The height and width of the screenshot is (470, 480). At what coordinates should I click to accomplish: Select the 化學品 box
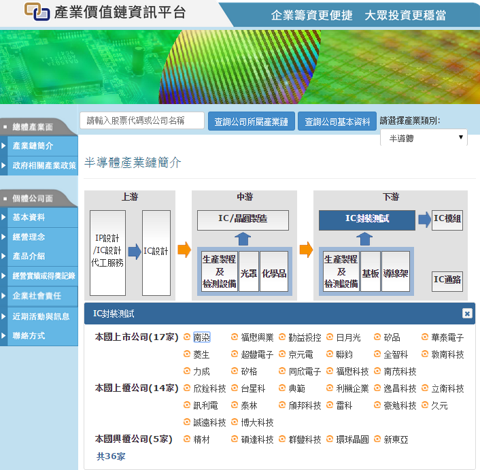tap(274, 271)
